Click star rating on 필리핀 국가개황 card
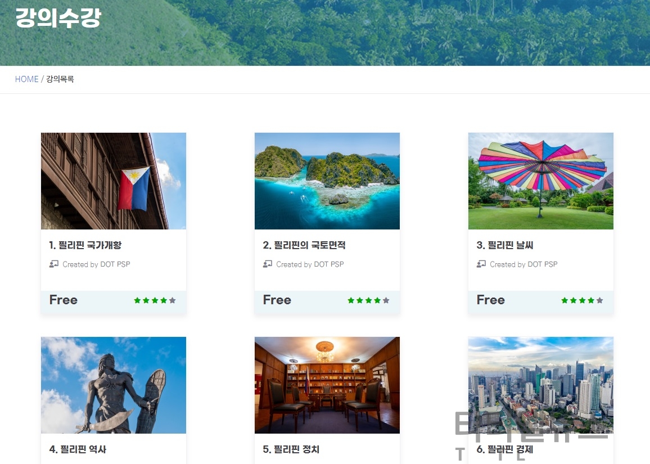 (x=155, y=300)
